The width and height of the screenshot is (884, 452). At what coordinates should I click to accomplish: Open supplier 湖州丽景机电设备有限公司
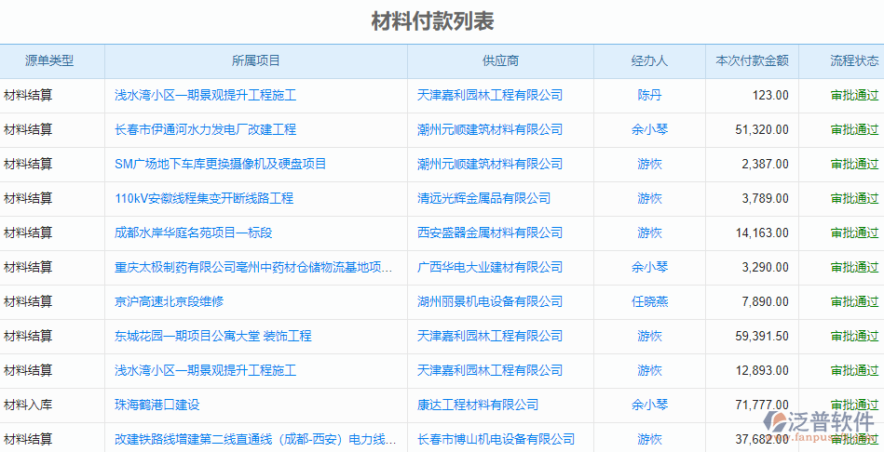click(x=490, y=301)
